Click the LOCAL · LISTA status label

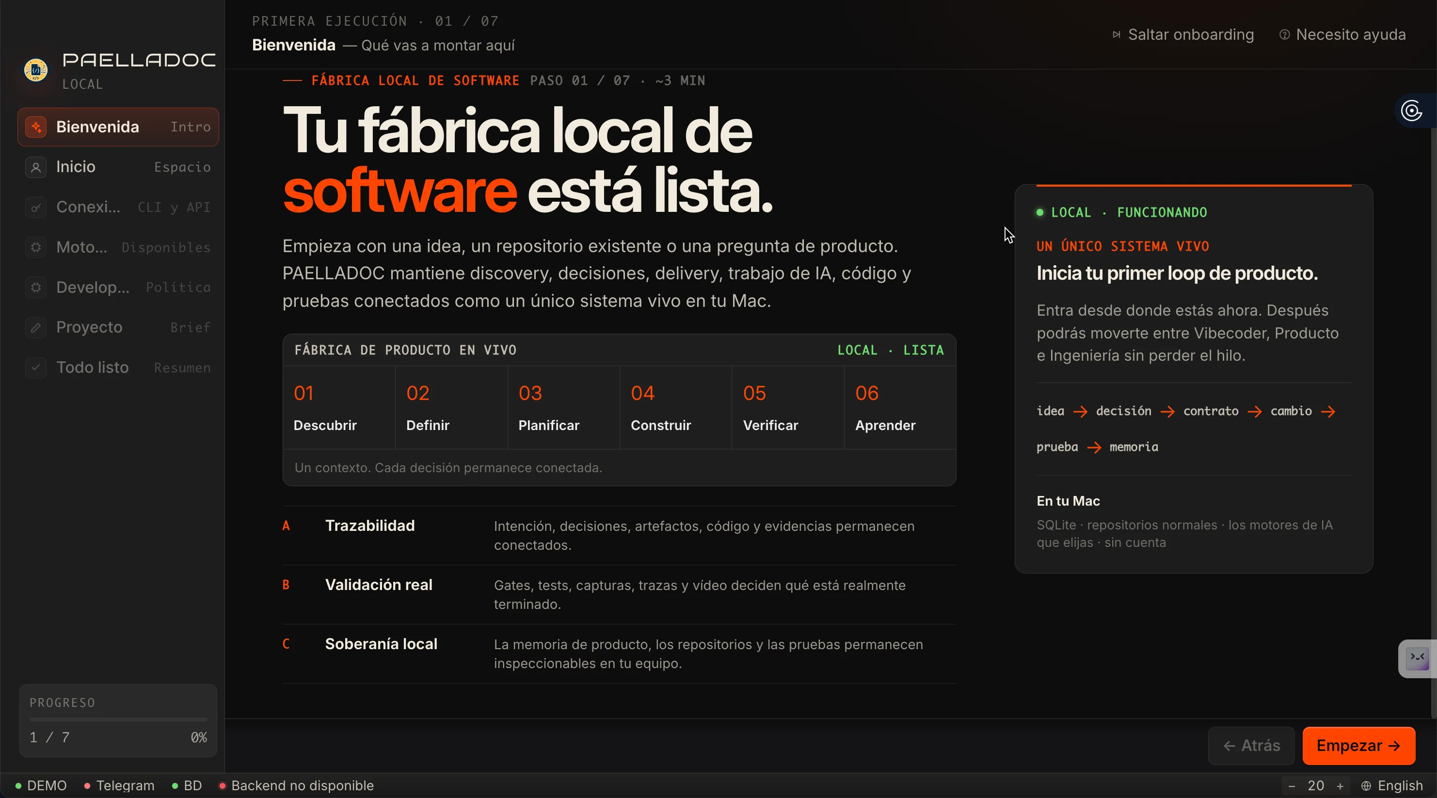[890, 350]
